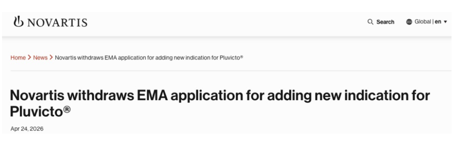This screenshot has width=456, height=147.
Task: Click the registered mark ending the breadcrumb
Action: (x=241, y=57)
